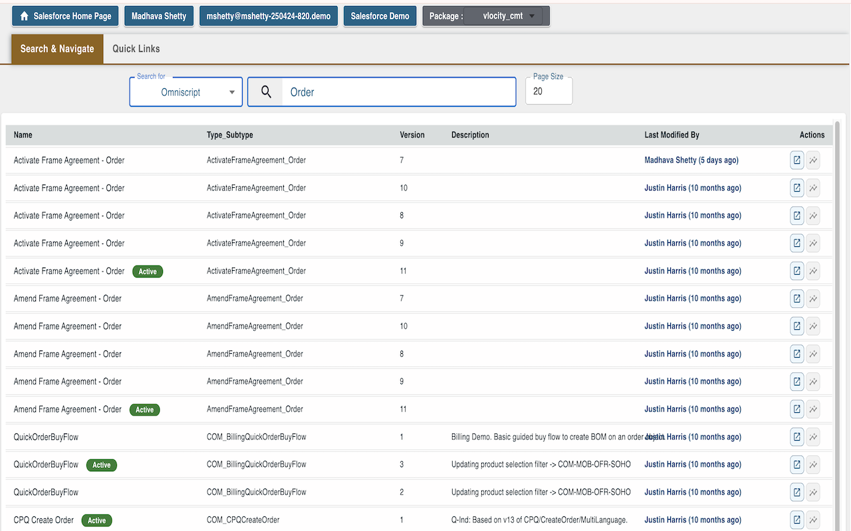
Task: Click the Page Size field showing 20
Action: pyautogui.click(x=548, y=92)
